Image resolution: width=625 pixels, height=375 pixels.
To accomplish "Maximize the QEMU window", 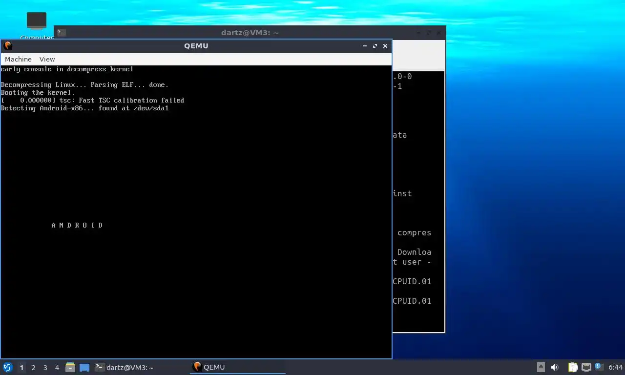I will click(x=375, y=46).
